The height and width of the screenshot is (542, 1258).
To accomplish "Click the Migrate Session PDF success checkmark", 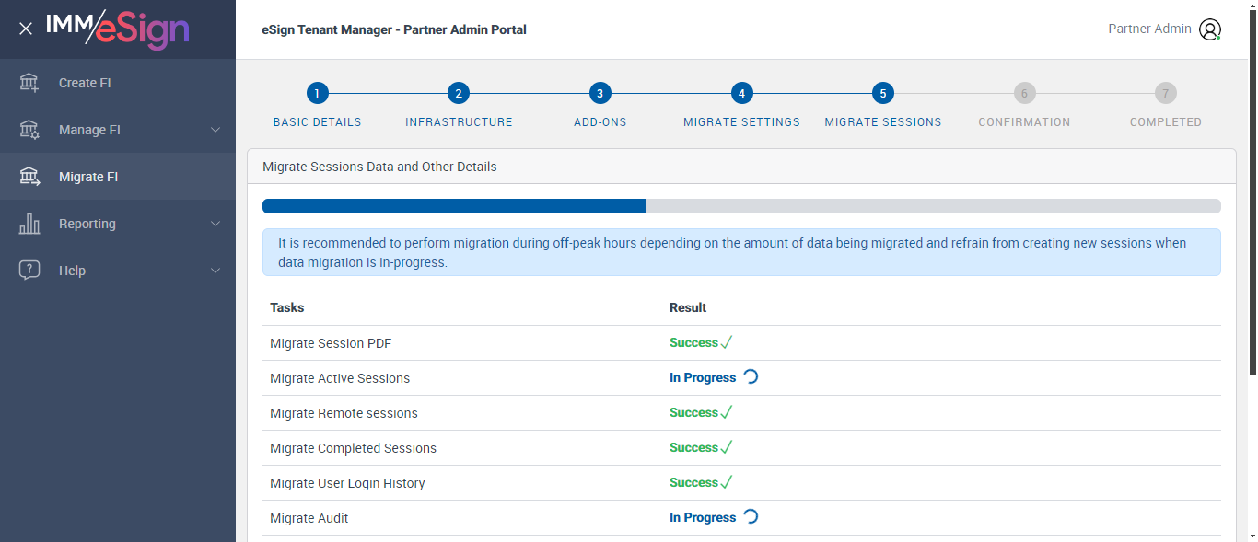I will (x=726, y=343).
